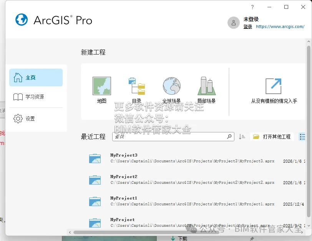The width and height of the screenshot is (312, 241).
Task: Open recent project MyProject2
Action: [124, 177]
